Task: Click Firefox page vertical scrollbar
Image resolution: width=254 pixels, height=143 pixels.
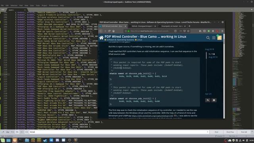Action: click(x=224, y=76)
